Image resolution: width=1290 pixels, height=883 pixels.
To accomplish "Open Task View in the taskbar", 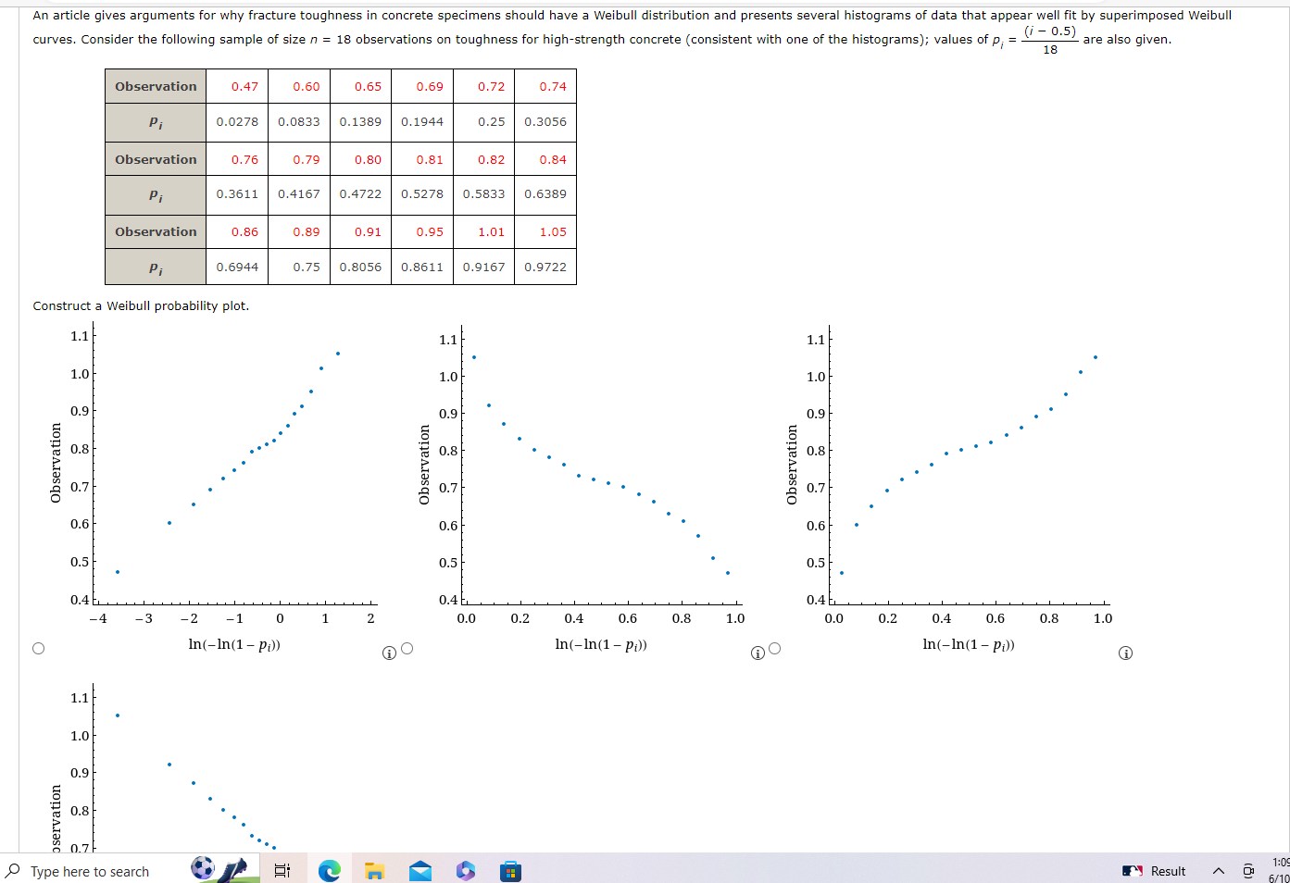I will point(283,871).
